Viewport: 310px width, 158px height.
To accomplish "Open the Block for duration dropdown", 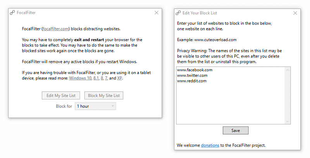I will (x=95, y=106).
